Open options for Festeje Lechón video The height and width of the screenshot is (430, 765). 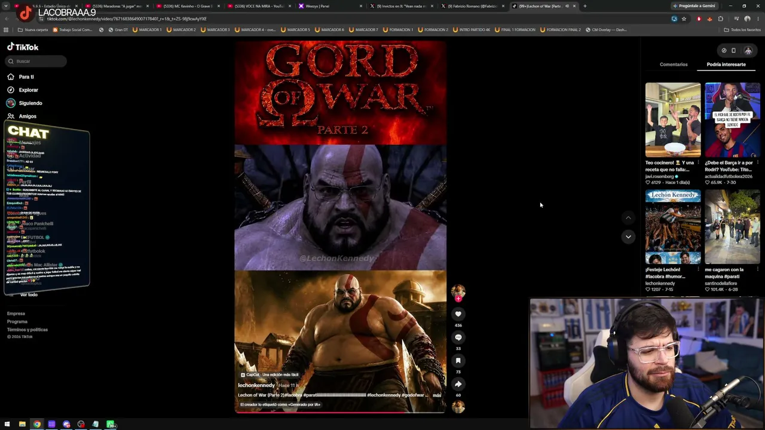click(x=698, y=269)
